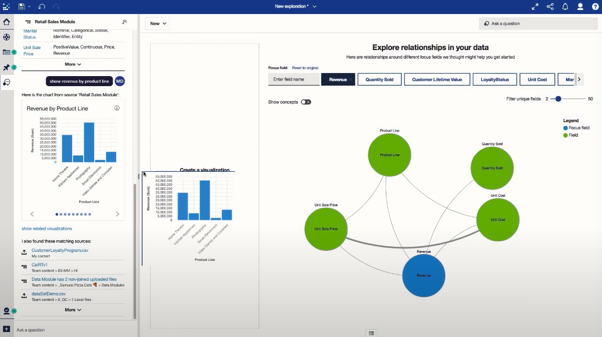The width and height of the screenshot is (602, 337).
Task: Click the Enter field name input
Action: point(294,80)
